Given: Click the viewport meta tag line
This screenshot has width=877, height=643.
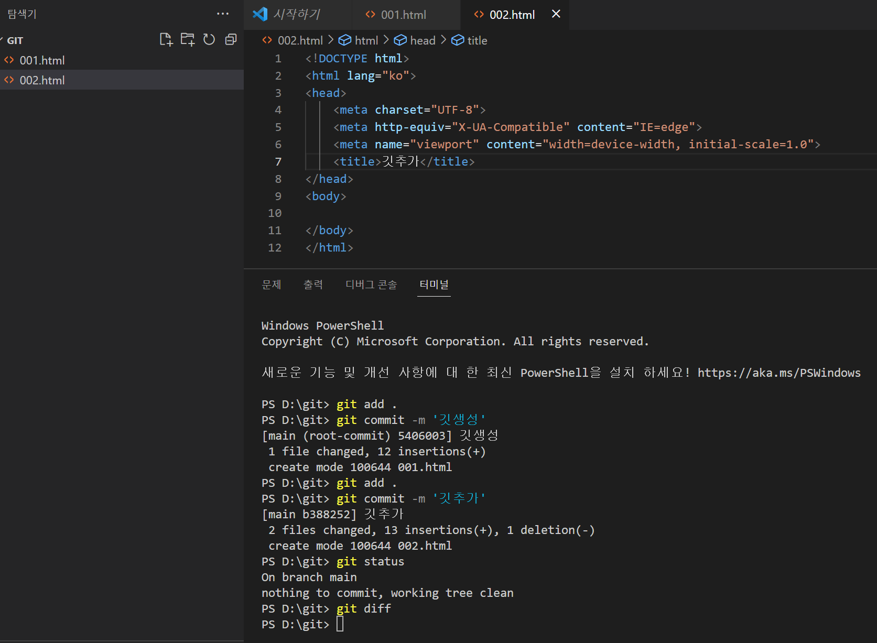Looking at the screenshot, I should click(x=577, y=145).
